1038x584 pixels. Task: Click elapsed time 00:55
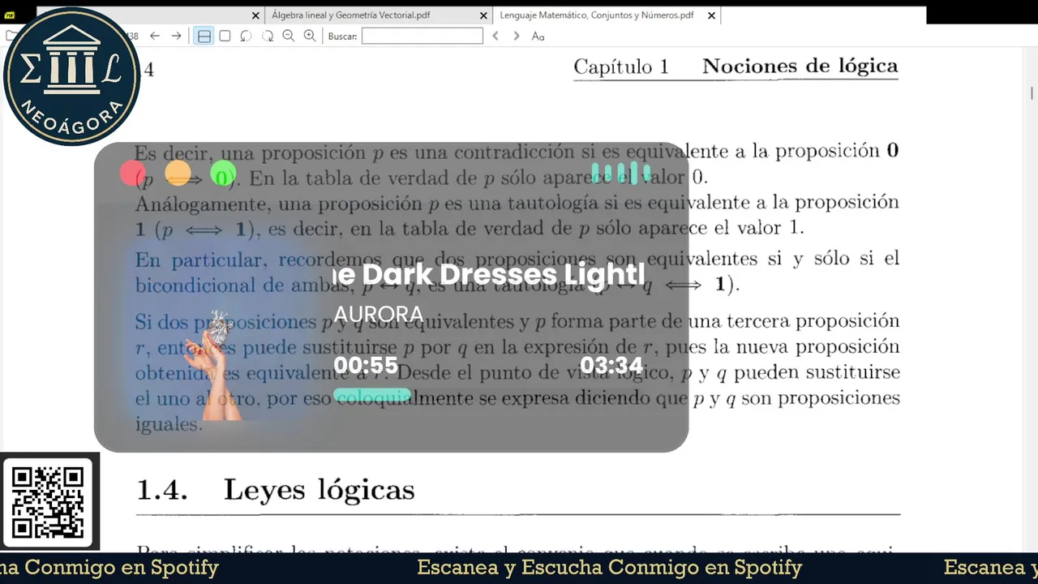coord(366,366)
